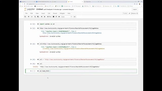
Task: Open the Kernel menu
Action: click(x=55, y=13)
